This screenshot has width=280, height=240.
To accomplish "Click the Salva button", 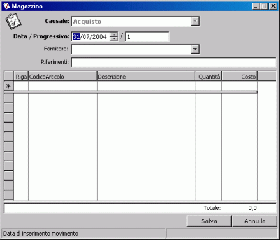I will point(209,221).
